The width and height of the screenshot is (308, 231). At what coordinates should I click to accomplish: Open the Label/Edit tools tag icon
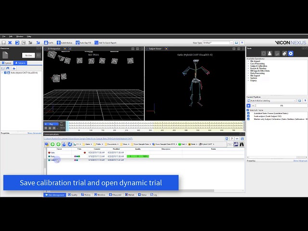pyautogui.click(x=284, y=53)
